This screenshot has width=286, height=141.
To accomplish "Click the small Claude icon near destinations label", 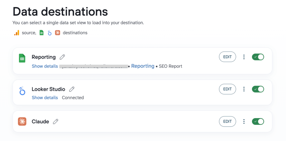I will click(x=58, y=33).
